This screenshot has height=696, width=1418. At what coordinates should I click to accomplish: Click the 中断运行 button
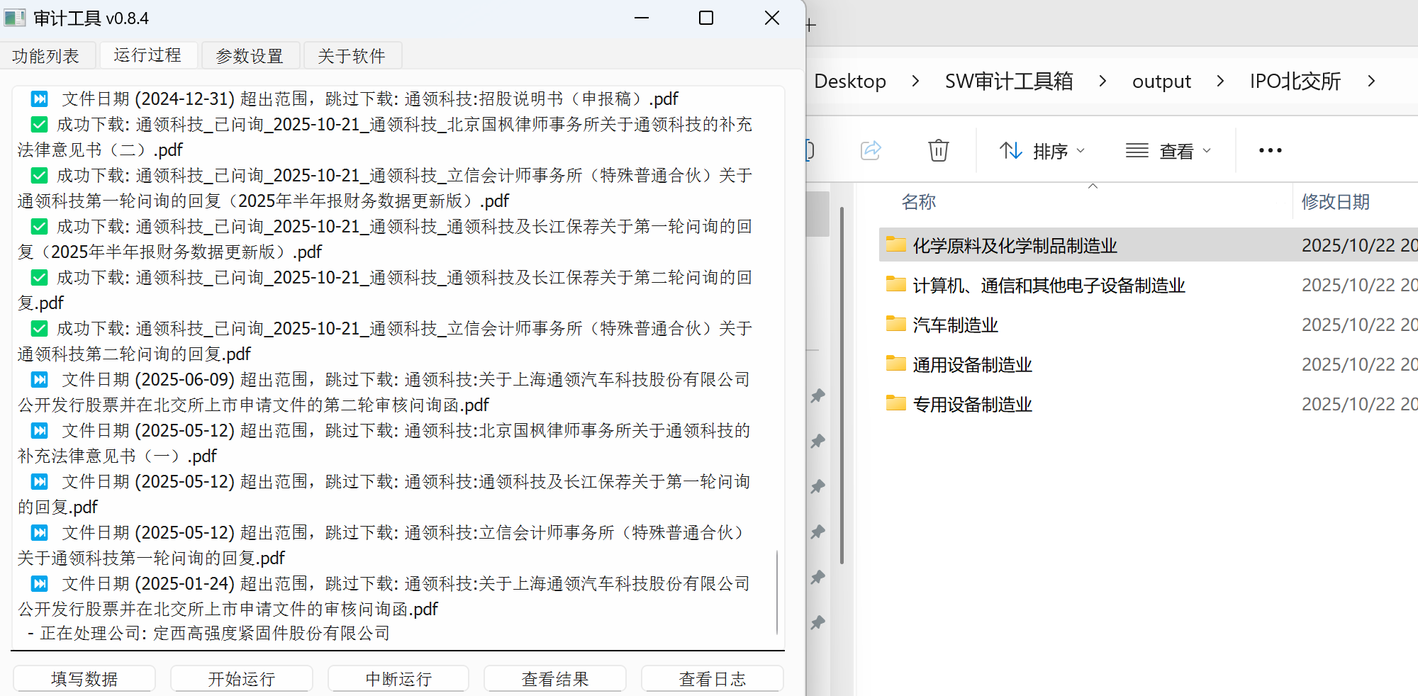398,678
